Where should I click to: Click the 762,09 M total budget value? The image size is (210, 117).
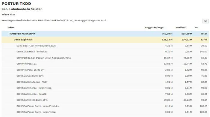pos(167,34)
